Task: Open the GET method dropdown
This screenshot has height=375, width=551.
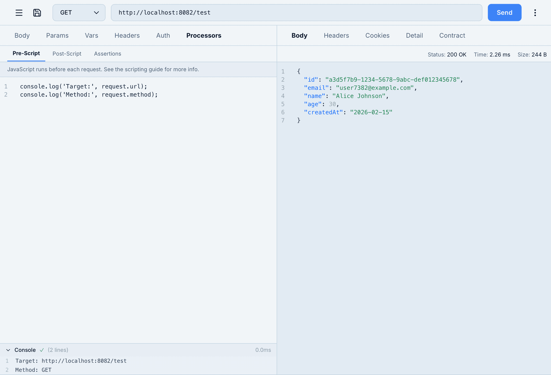Action: (x=79, y=13)
